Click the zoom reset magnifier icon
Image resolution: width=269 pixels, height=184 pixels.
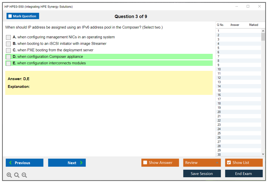click(17, 175)
